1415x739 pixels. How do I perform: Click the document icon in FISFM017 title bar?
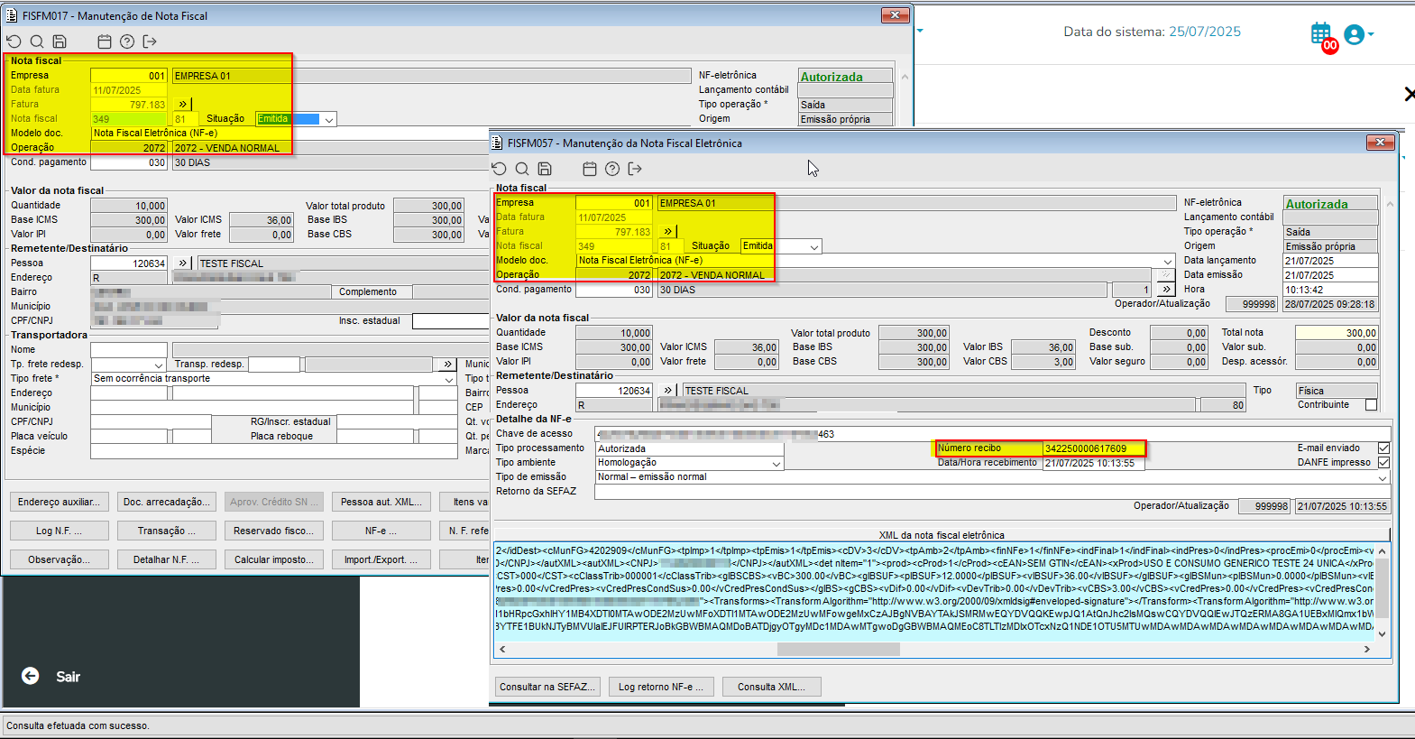click(x=12, y=15)
